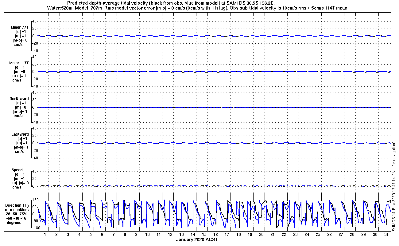This screenshot has height=246, width=399.
Task: Click the chart title mentioning SAM1DS 36.5S 136.2E
Action: click(171, 3)
